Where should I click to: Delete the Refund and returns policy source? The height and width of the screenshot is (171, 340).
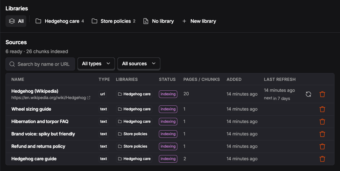tap(322, 146)
